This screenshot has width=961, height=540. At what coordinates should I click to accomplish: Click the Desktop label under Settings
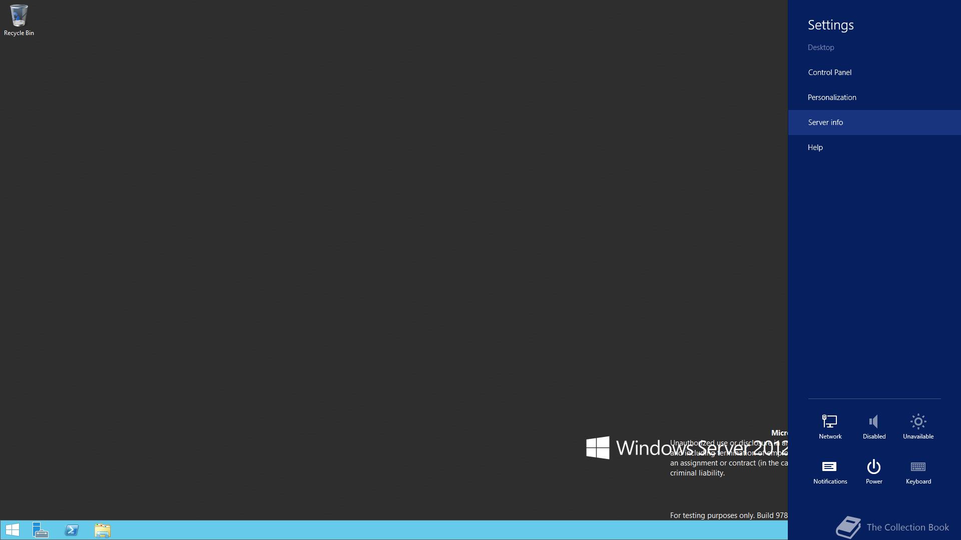[820, 47]
